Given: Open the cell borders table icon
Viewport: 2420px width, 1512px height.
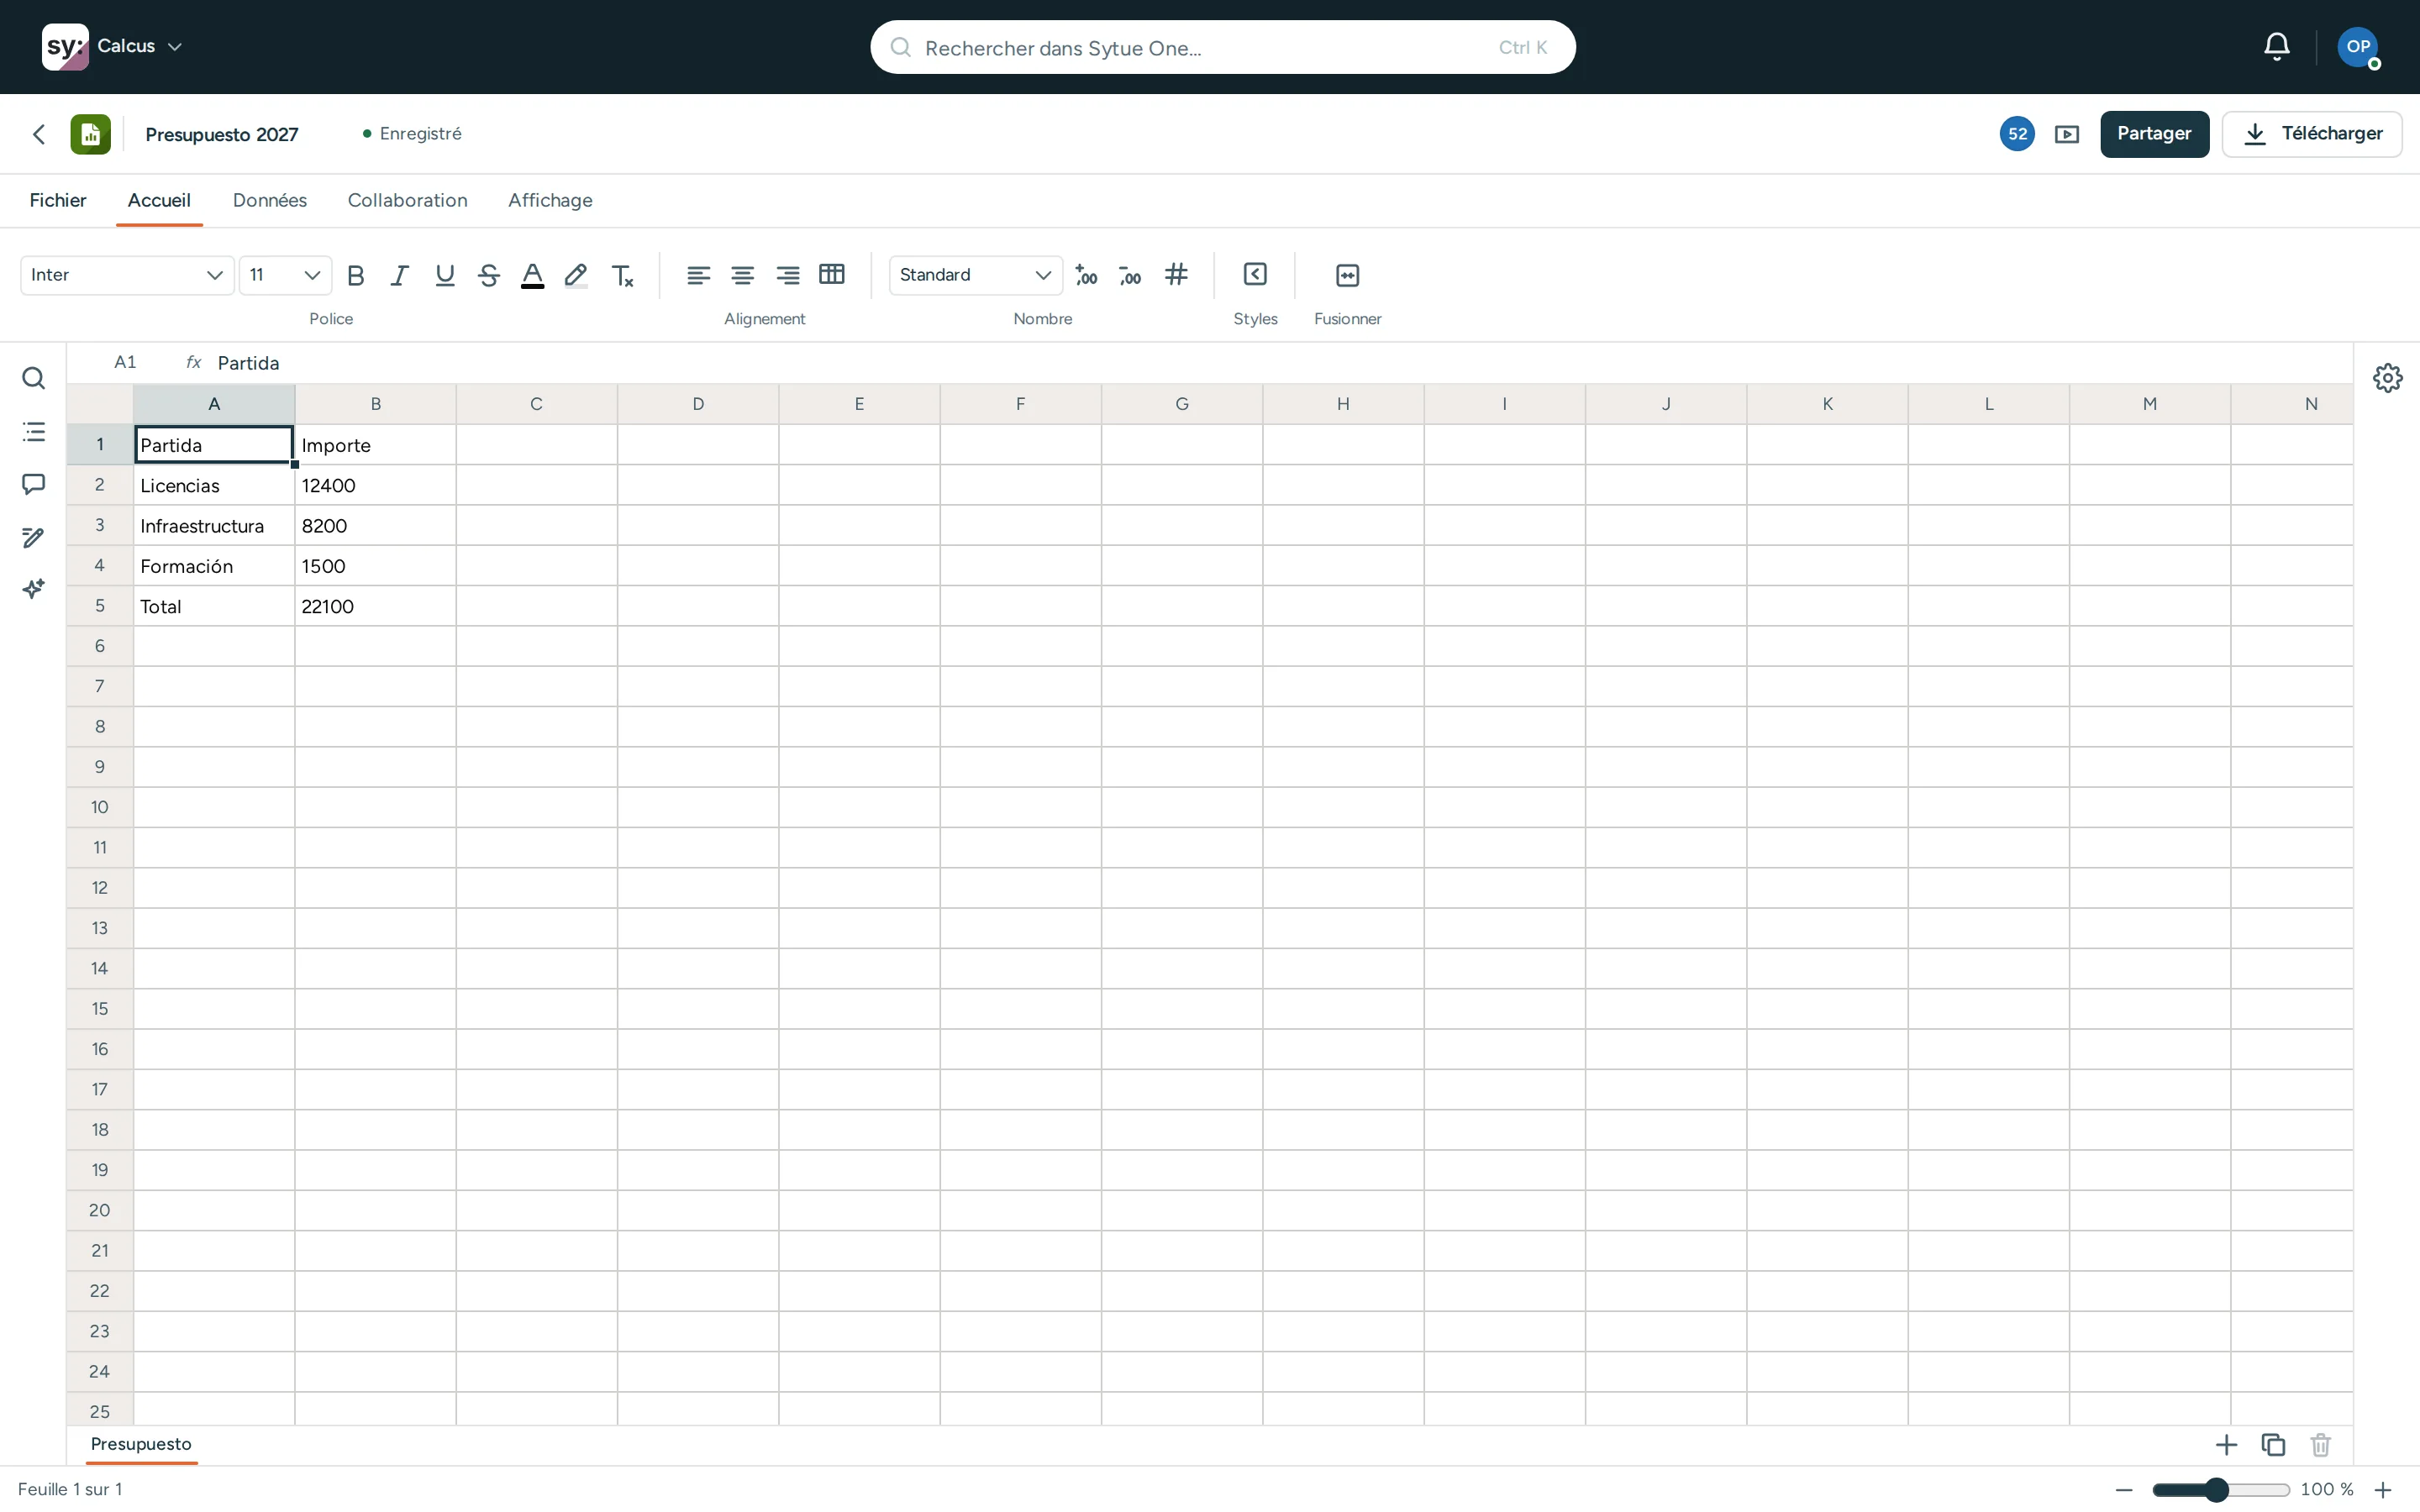Looking at the screenshot, I should pyautogui.click(x=832, y=275).
